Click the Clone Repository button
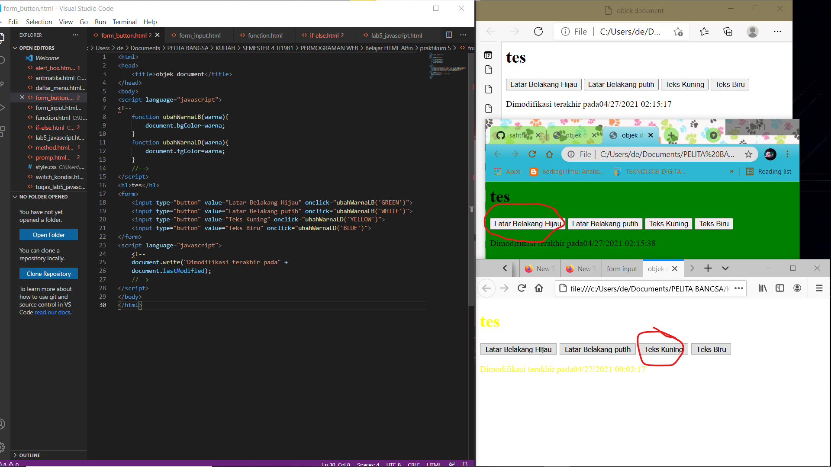This screenshot has width=831, height=467. [48, 273]
